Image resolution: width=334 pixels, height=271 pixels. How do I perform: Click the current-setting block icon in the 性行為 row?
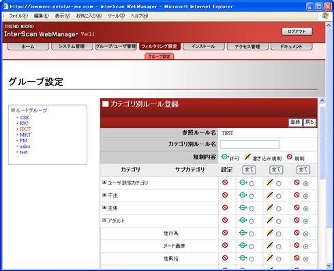pyautogui.click(x=225, y=233)
